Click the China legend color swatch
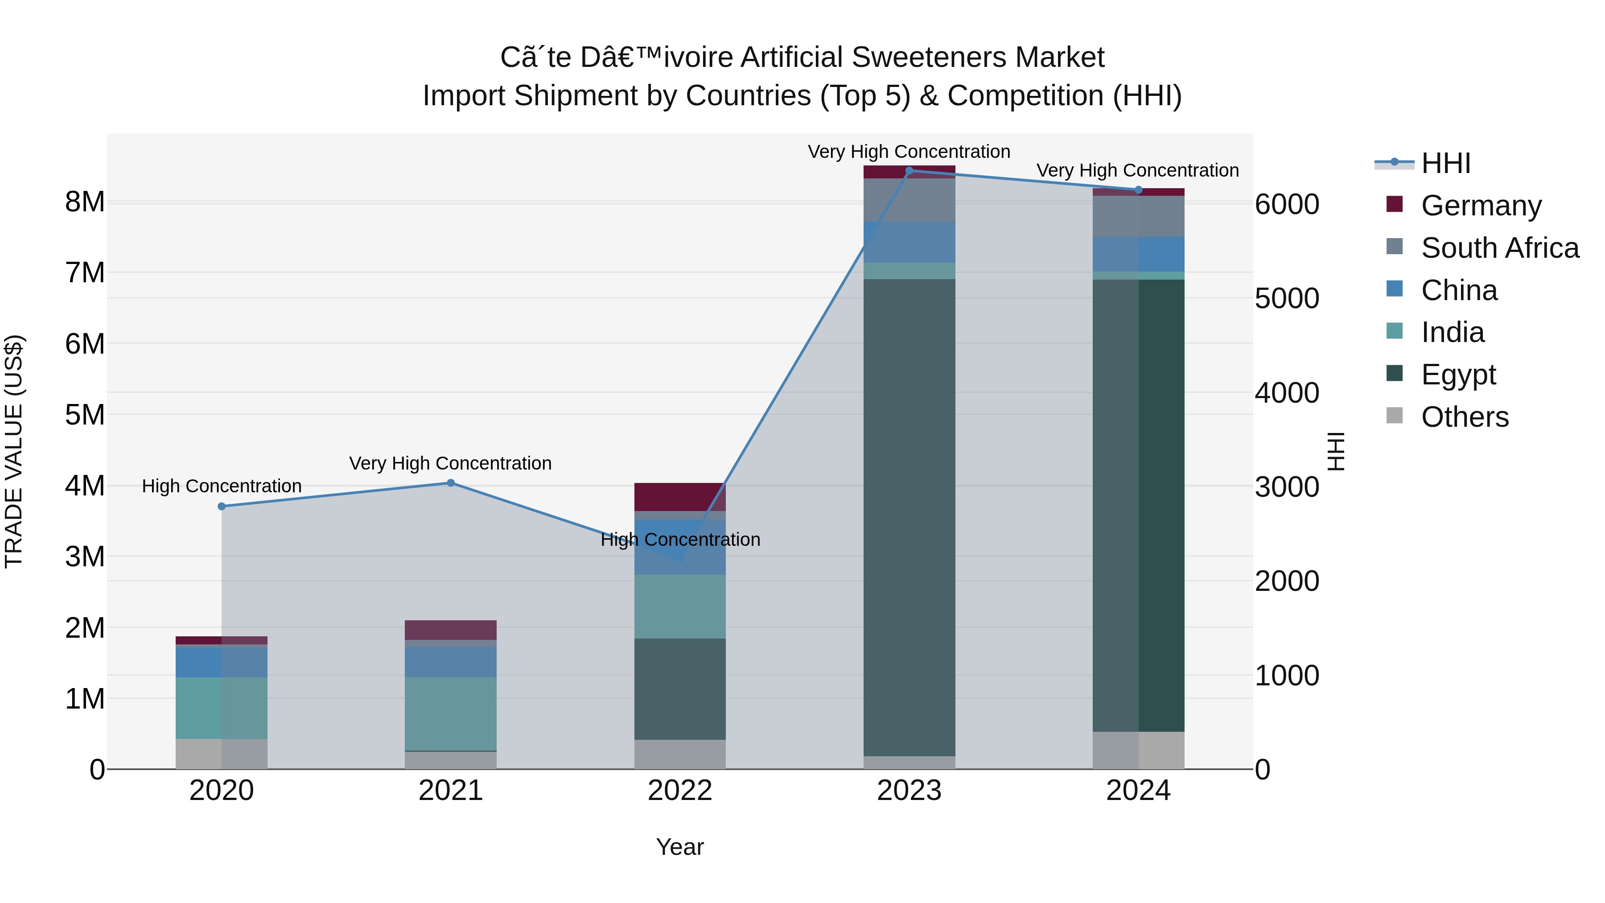 pos(1395,289)
